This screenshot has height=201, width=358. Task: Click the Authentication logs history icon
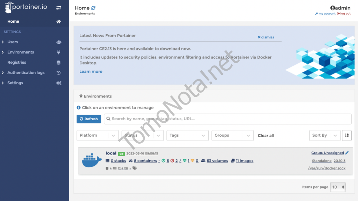(x=59, y=73)
